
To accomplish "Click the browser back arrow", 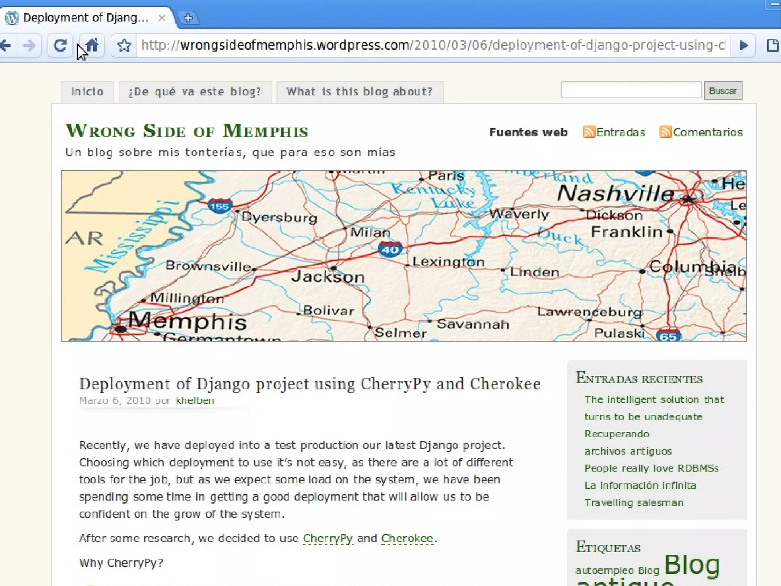I will 6,45.
